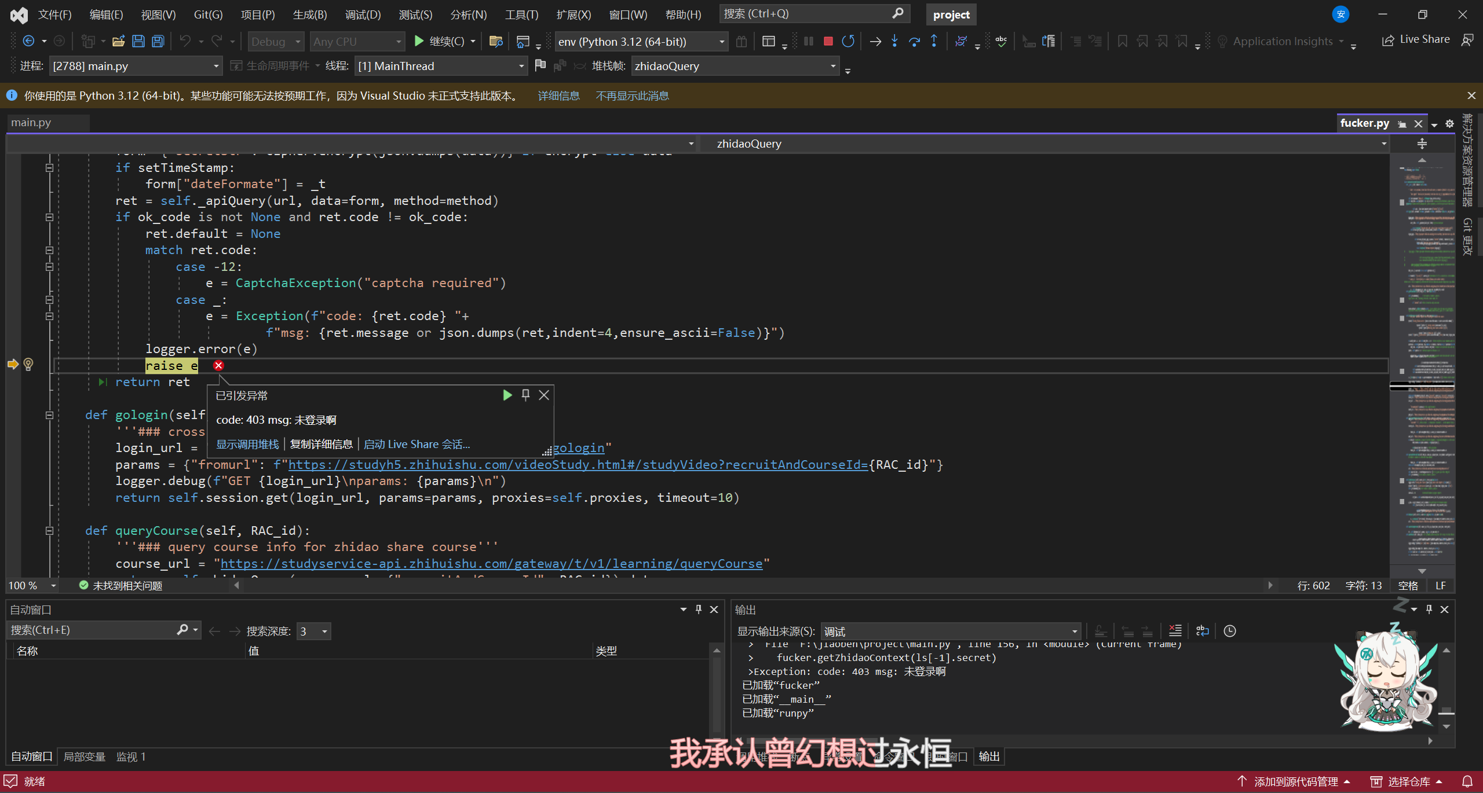Step into the next statement

click(x=894, y=41)
